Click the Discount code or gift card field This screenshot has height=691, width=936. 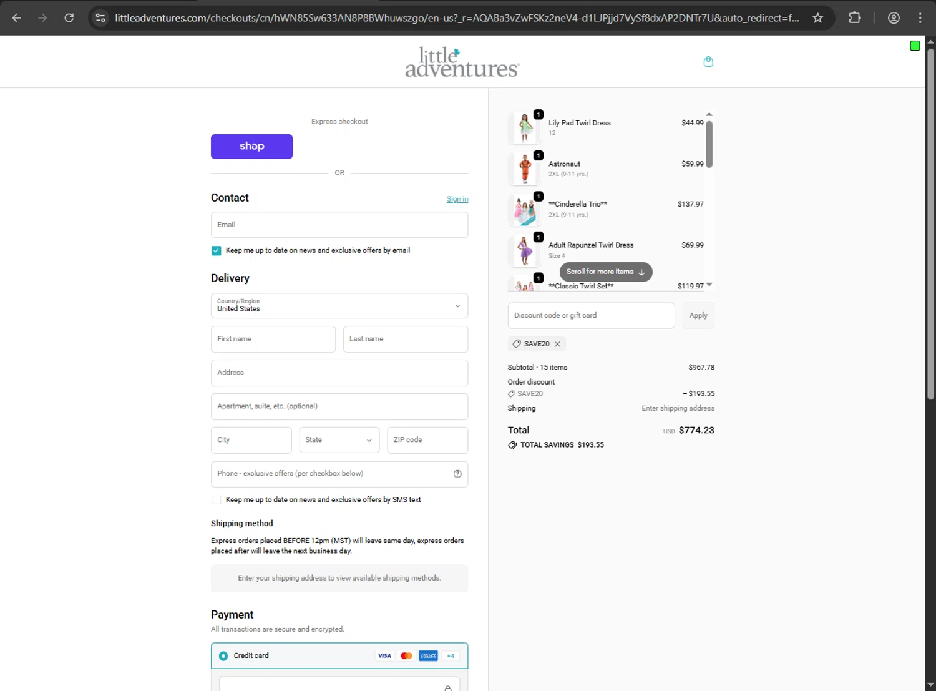pos(592,315)
